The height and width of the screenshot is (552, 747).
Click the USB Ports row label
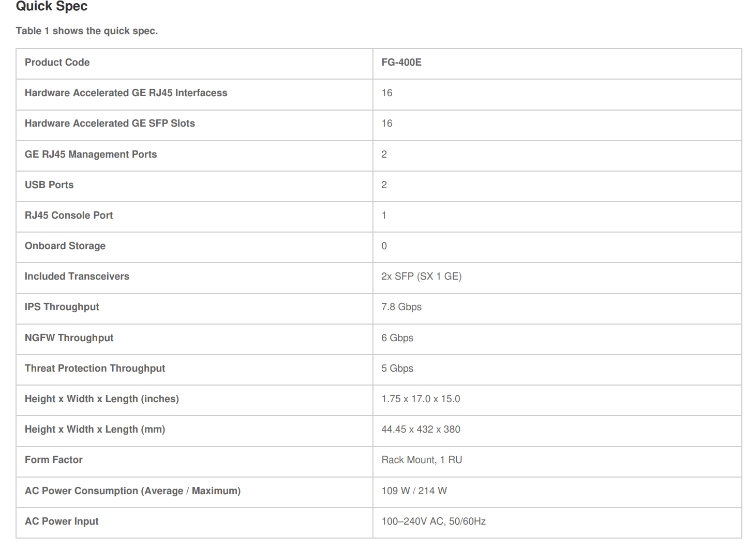(x=49, y=185)
